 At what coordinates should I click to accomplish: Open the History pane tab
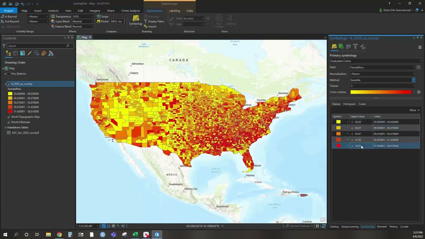pyautogui.click(x=393, y=227)
